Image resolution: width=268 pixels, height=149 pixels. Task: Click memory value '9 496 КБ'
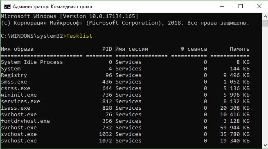coord(236,75)
